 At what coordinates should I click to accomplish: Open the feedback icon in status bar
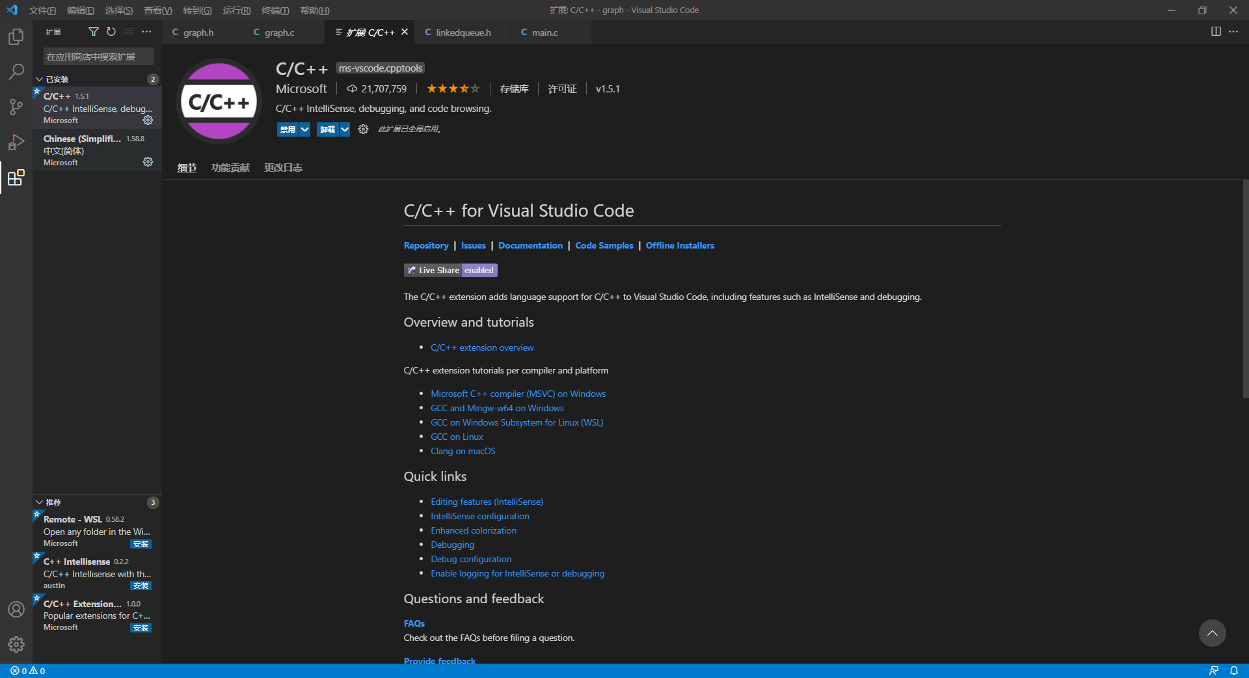point(1214,671)
